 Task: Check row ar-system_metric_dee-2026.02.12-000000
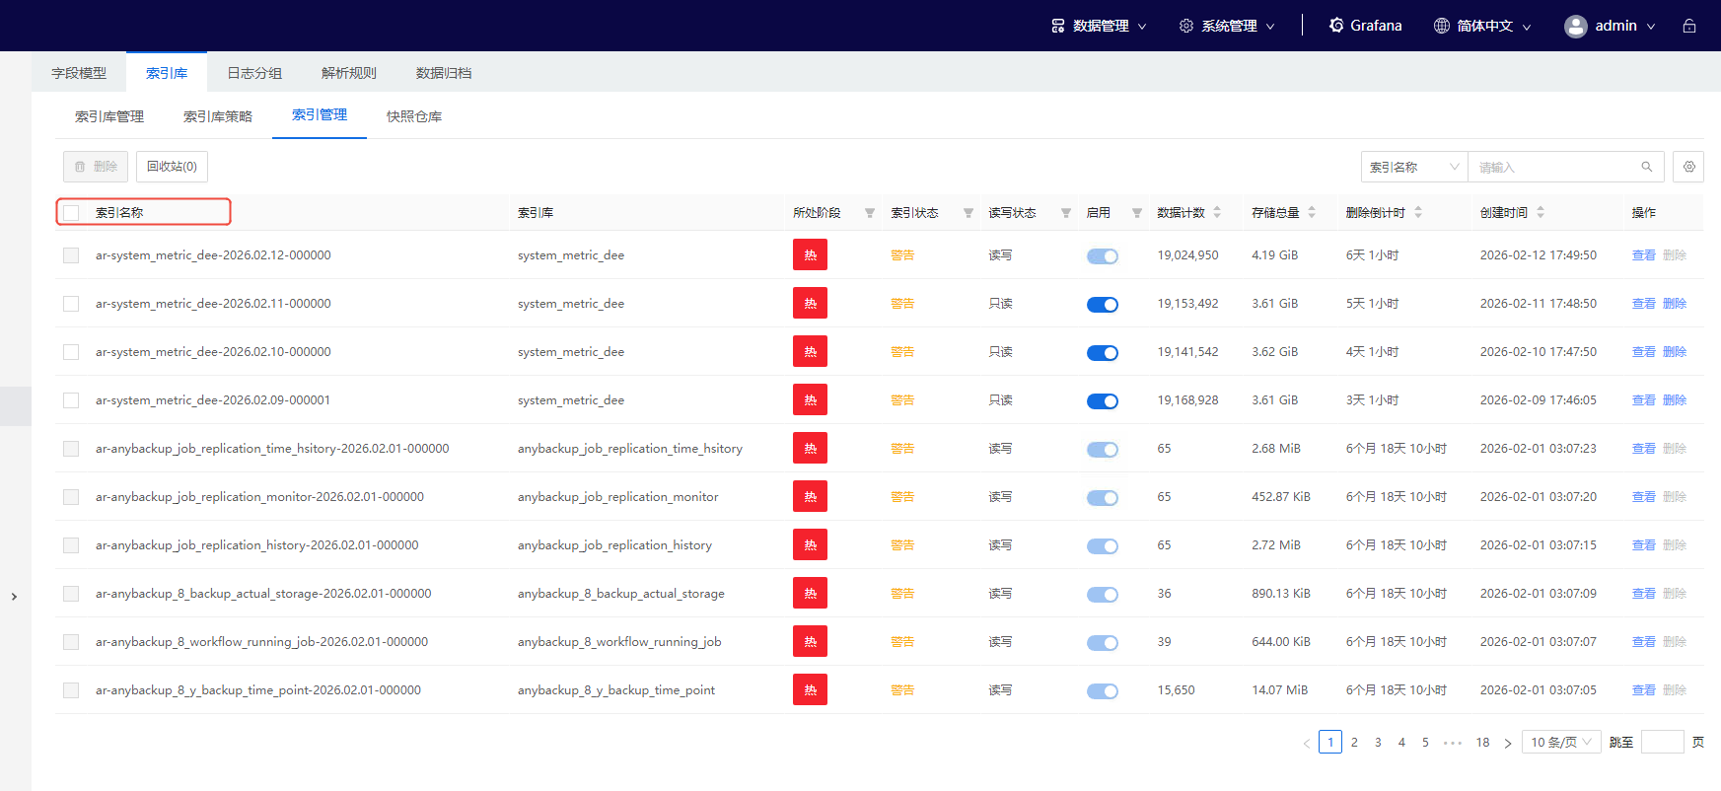[71, 255]
